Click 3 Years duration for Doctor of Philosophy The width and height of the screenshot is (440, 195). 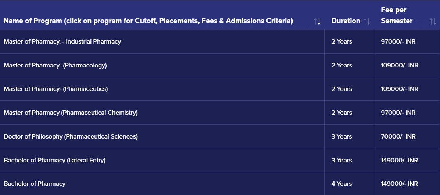point(341,136)
